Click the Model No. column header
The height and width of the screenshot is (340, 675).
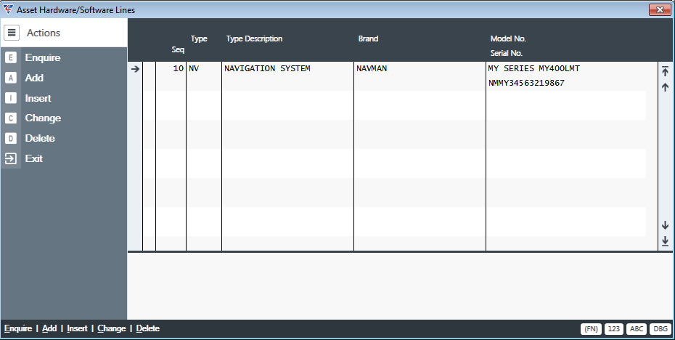(508, 39)
